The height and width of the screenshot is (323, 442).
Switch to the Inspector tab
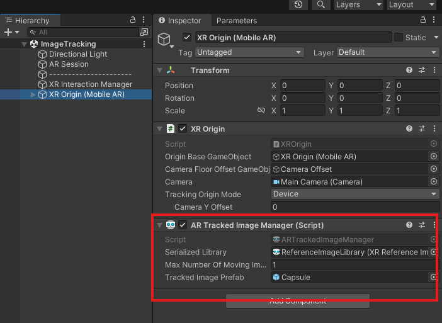coord(182,21)
